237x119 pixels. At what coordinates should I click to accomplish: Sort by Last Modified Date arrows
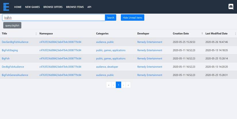[x=235, y=34]
